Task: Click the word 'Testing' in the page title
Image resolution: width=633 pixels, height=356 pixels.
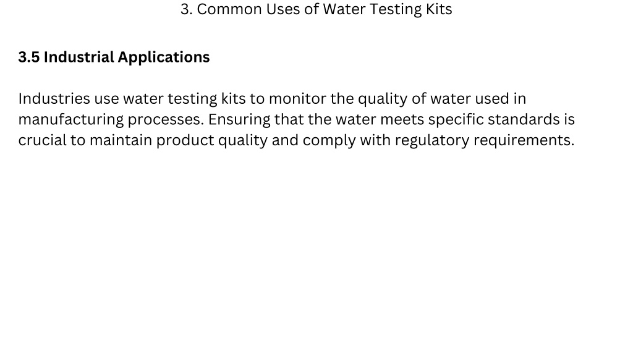Action: tap(396, 10)
